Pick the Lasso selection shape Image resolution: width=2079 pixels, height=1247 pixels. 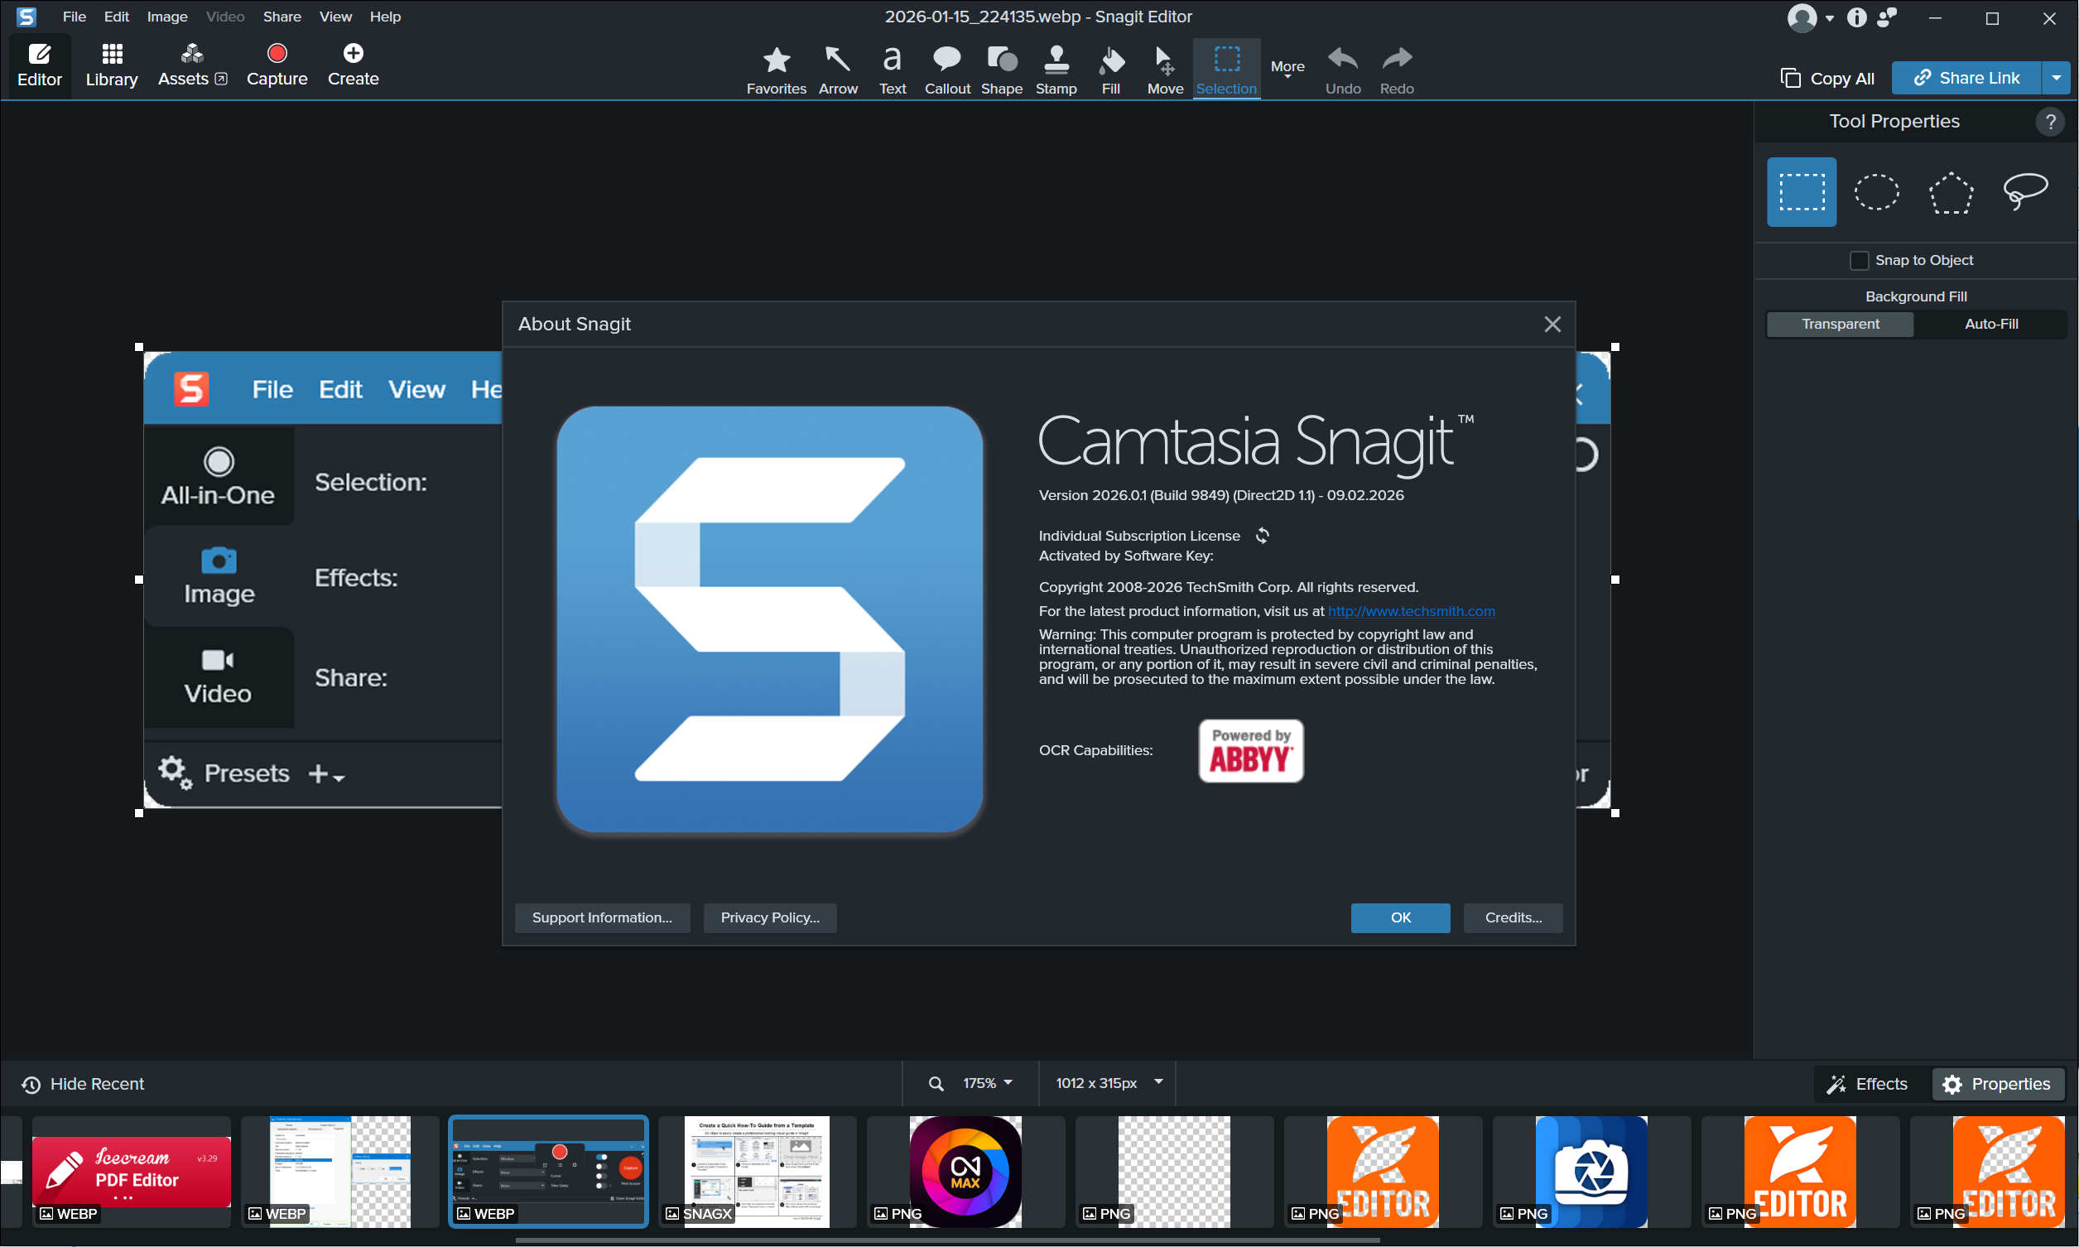pyautogui.click(x=2024, y=191)
